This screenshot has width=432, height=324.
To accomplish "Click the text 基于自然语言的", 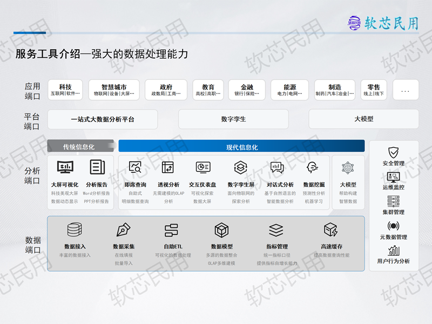I will click(280, 193).
